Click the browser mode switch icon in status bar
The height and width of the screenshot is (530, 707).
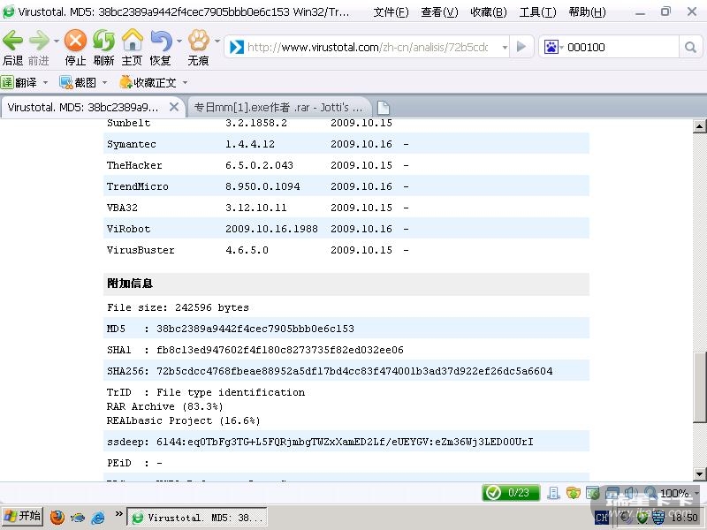pyautogui.click(x=592, y=493)
